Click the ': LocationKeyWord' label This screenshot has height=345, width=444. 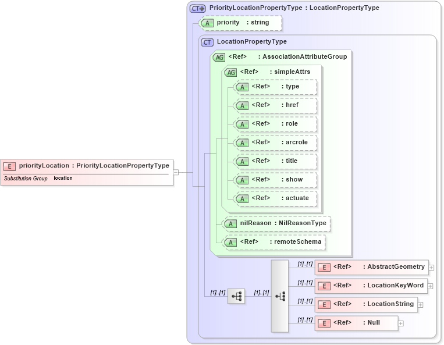[x=393, y=285]
